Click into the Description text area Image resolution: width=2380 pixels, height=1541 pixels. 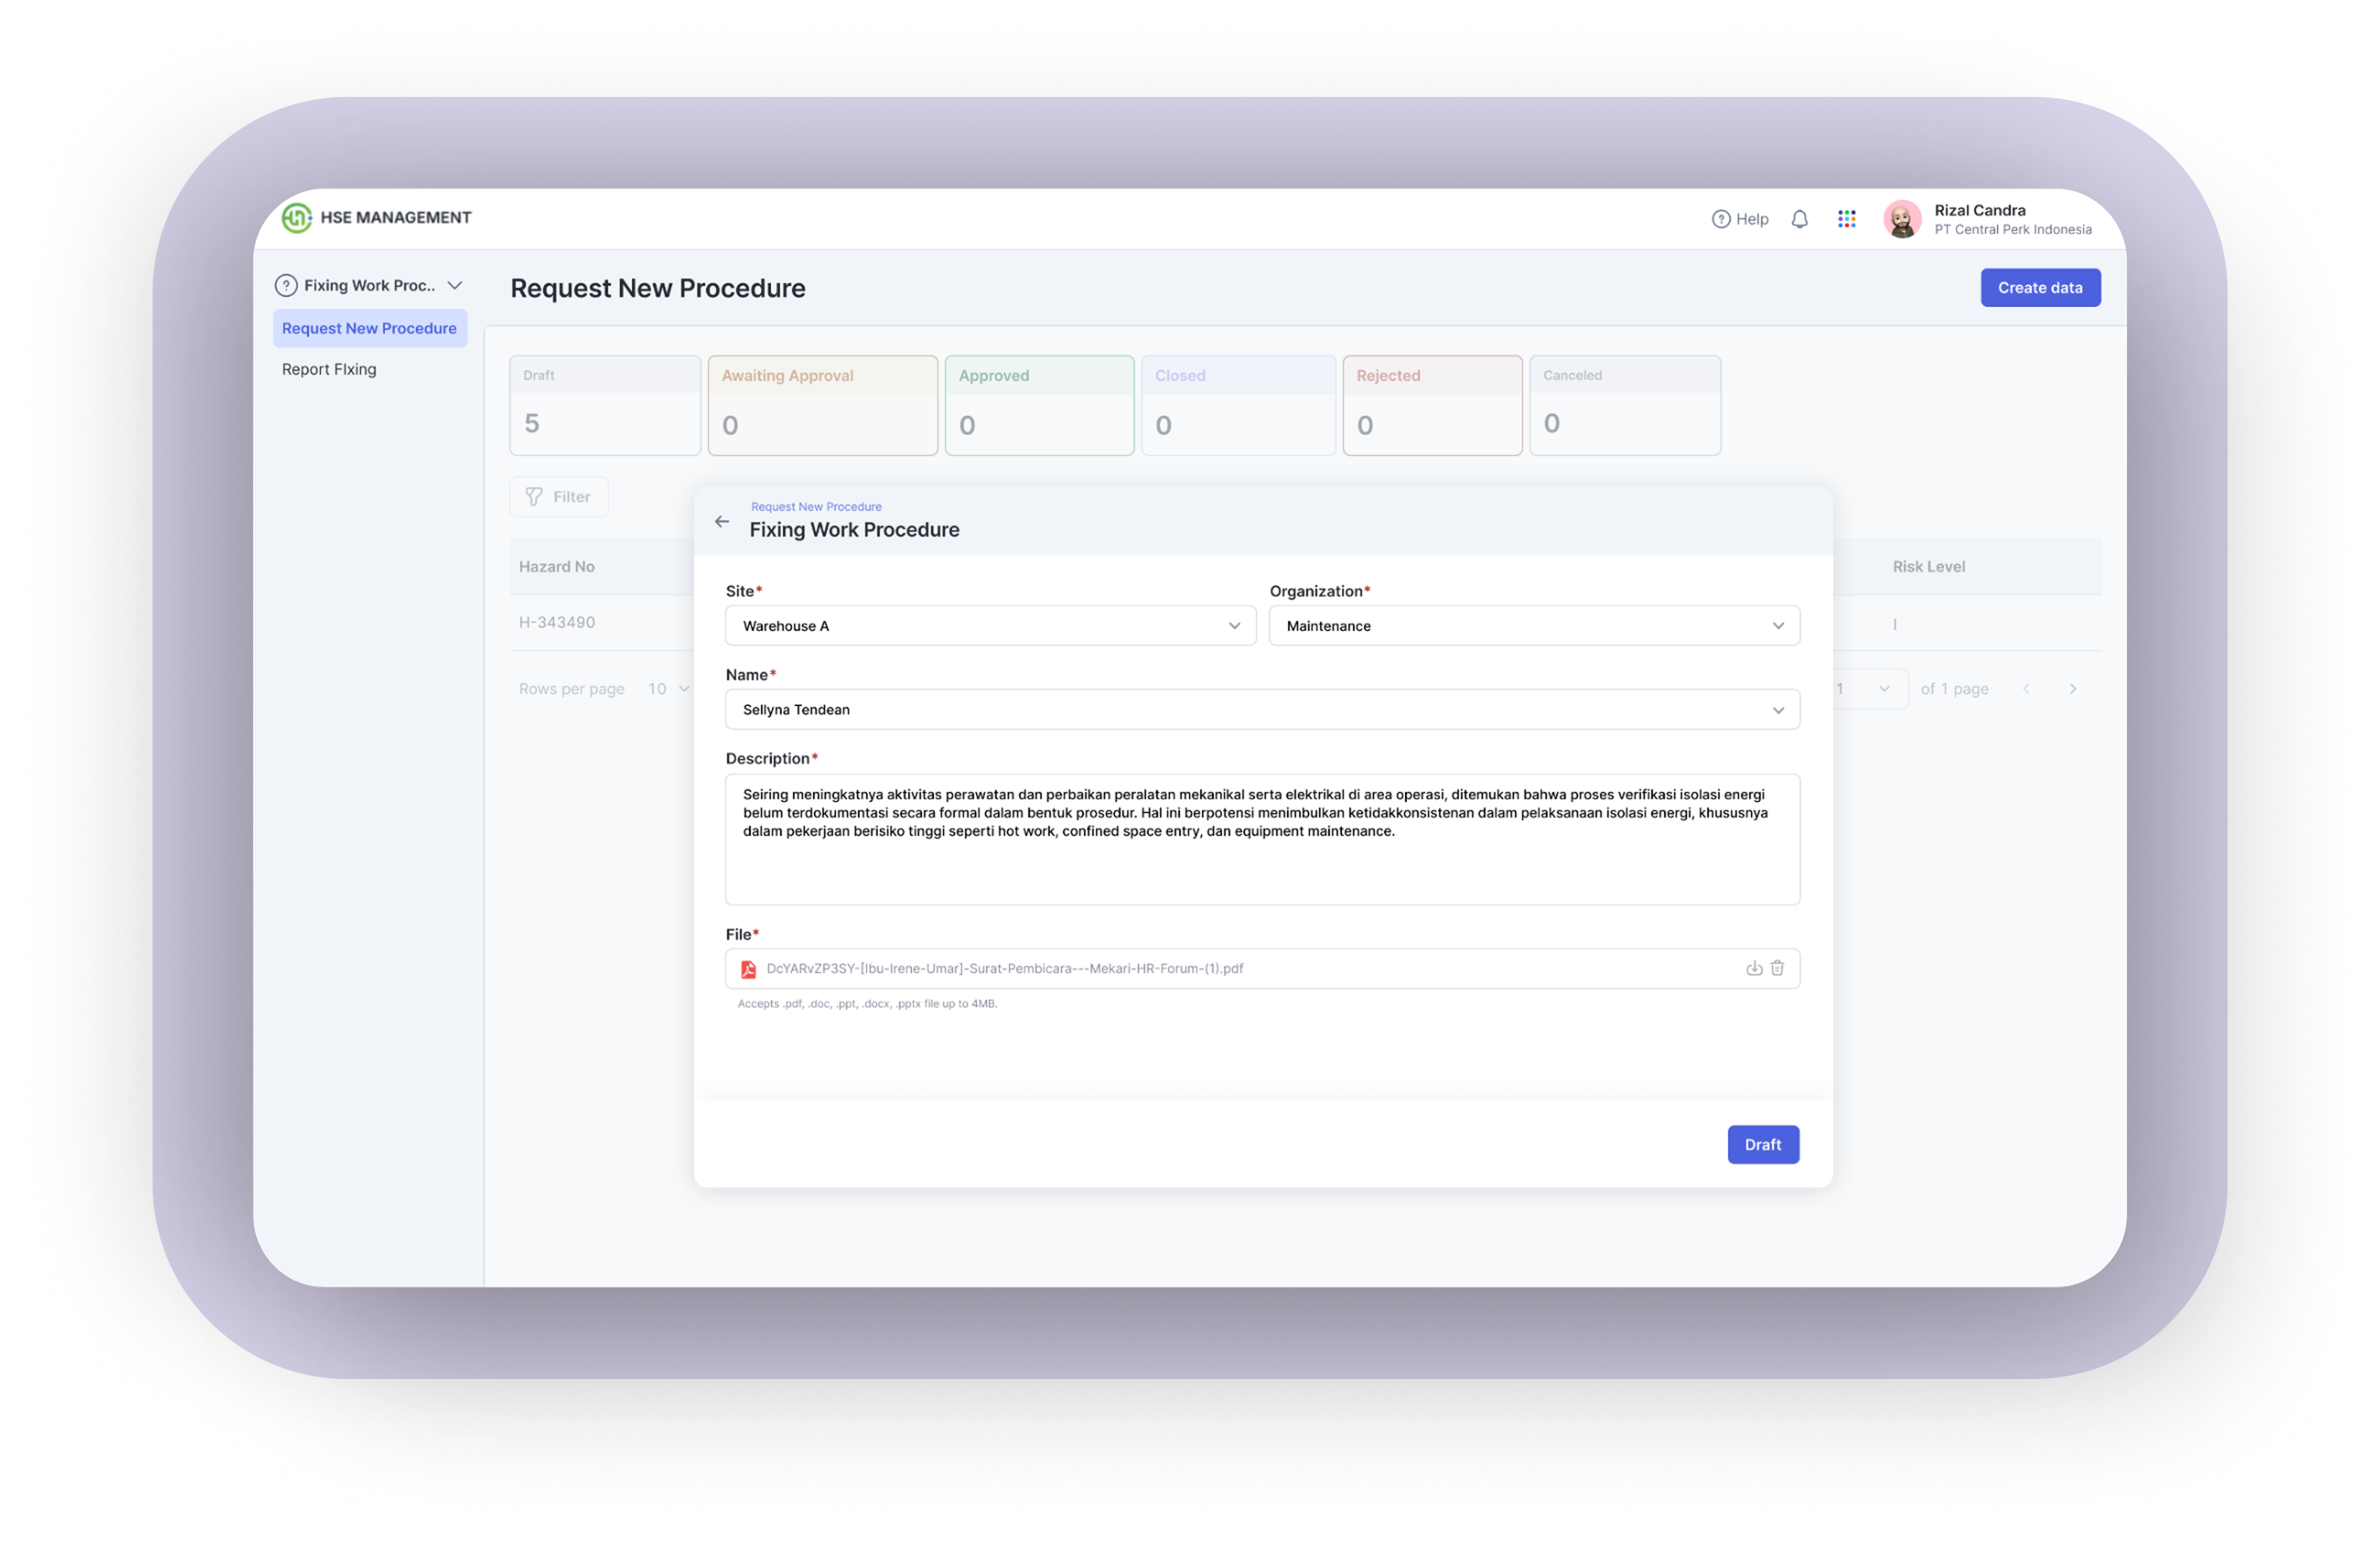[1261, 840]
